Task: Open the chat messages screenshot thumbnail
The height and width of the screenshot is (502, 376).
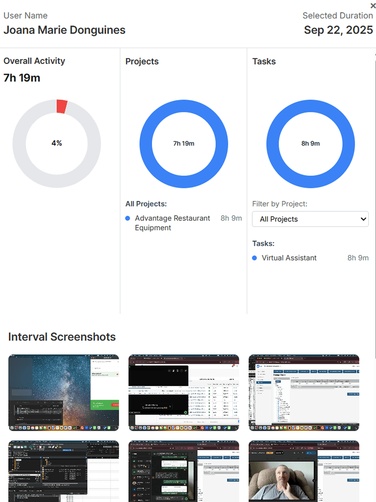Action: tap(184, 471)
